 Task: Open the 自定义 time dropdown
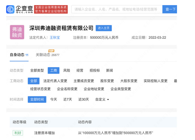coord(102,100)
